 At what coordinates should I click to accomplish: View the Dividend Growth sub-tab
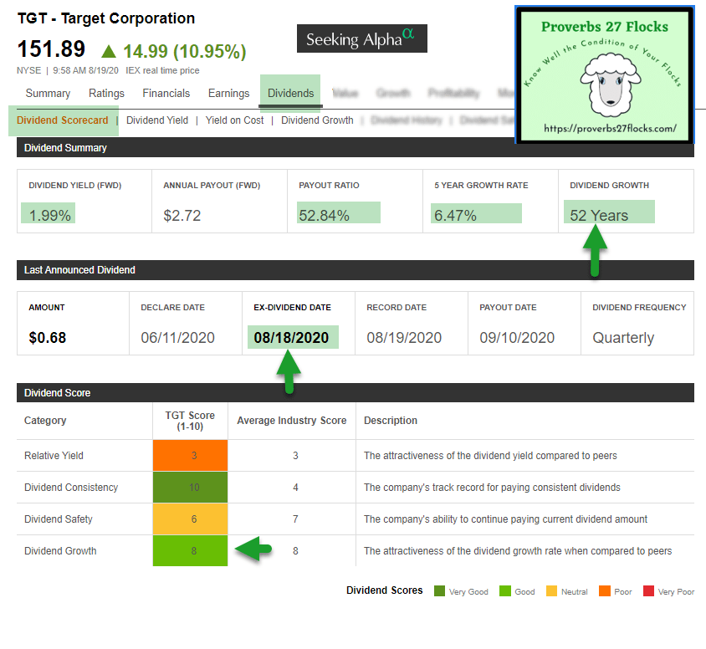click(317, 120)
